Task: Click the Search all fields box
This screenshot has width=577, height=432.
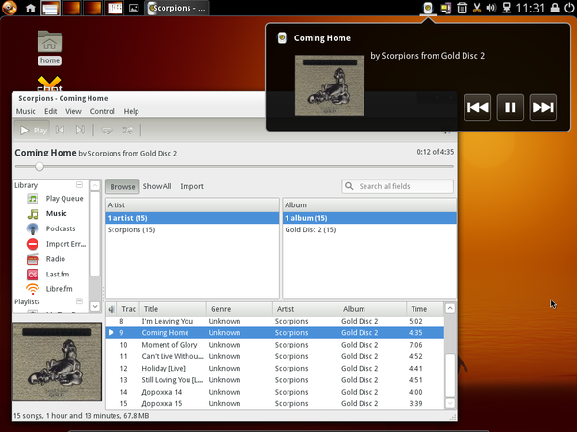Action: [397, 186]
